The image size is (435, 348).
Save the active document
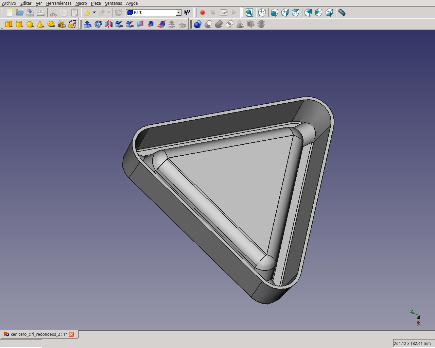pos(30,13)
